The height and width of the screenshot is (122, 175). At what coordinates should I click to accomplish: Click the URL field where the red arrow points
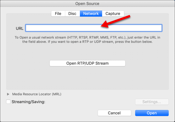click(x=100, y=28)
